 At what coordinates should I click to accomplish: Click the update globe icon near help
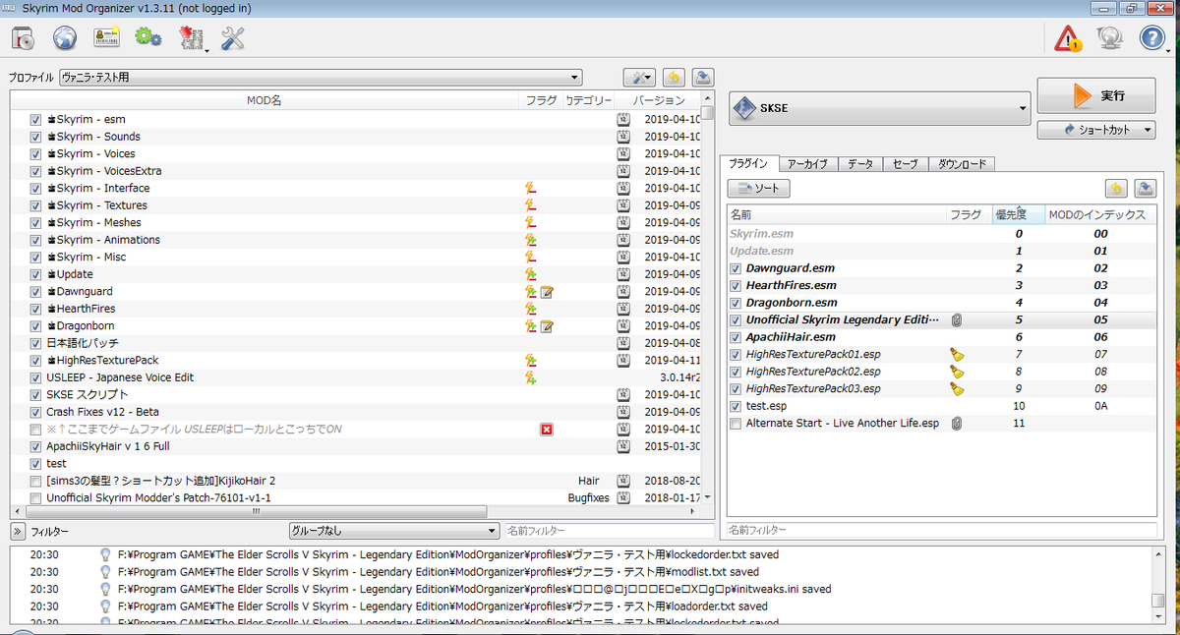coord(1110,38)
